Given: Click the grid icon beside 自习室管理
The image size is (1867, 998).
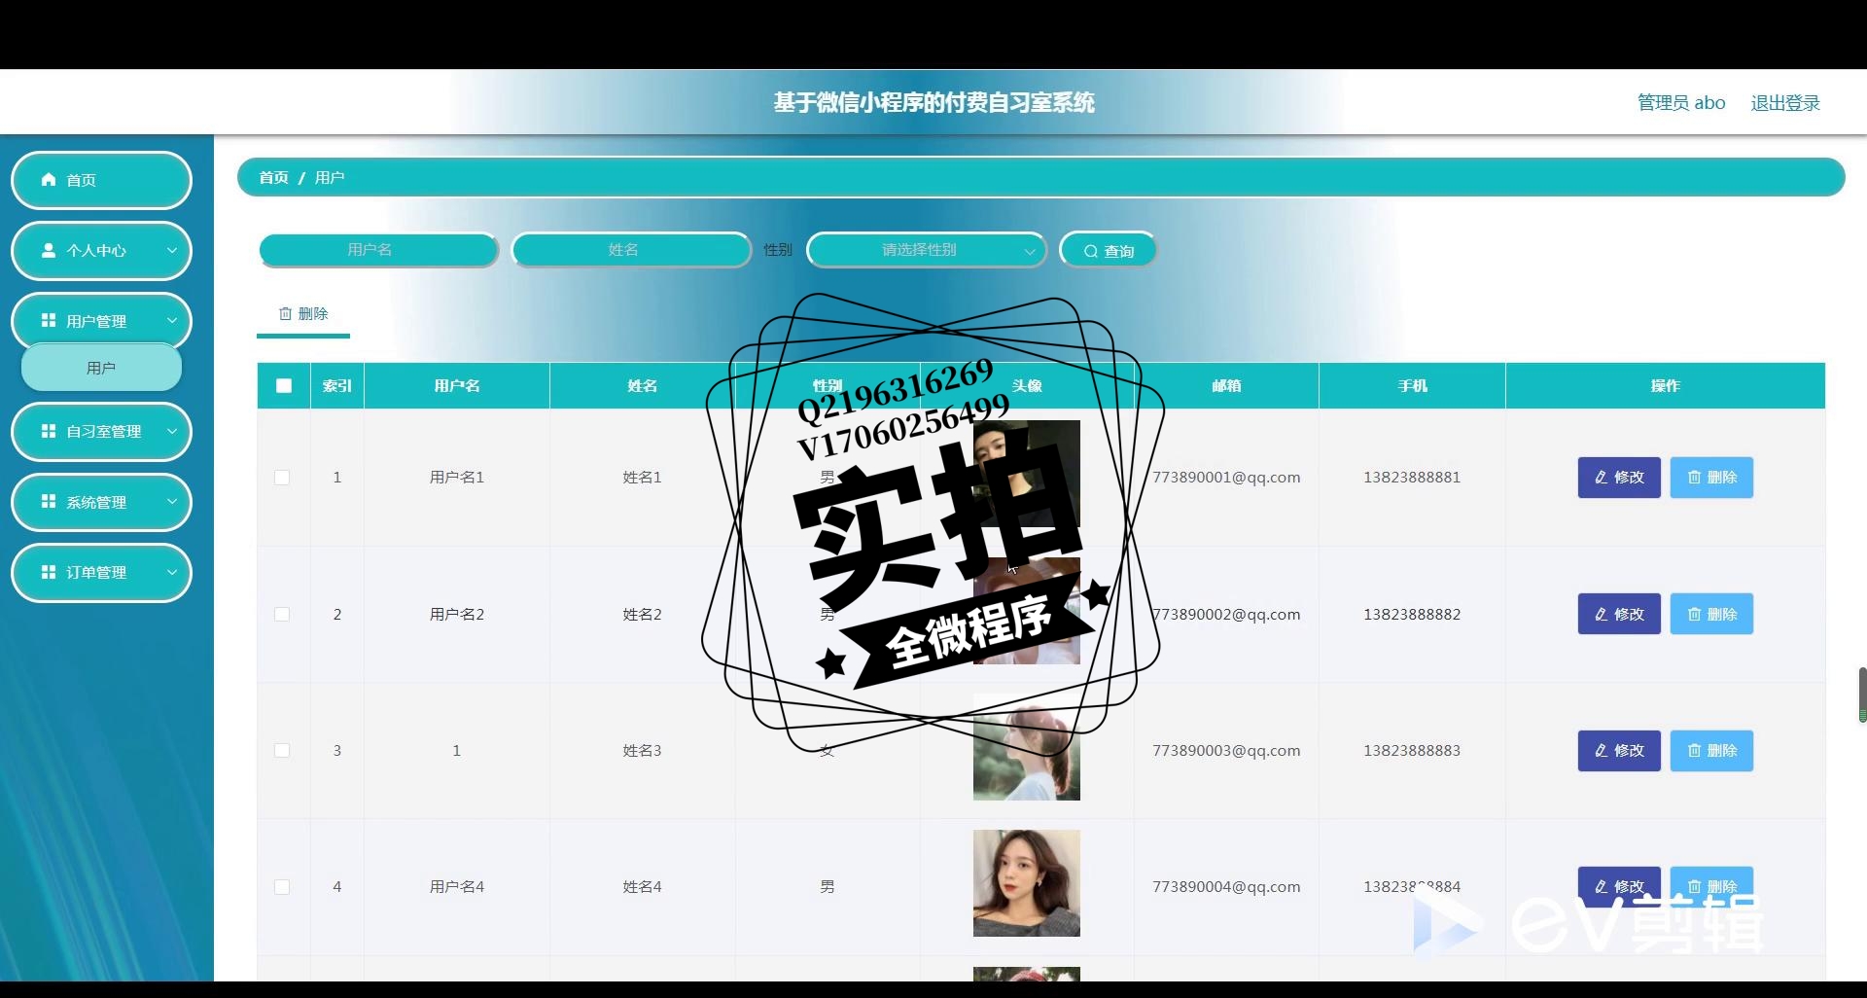Looking at the screenshot, I should tap(49, 430).
